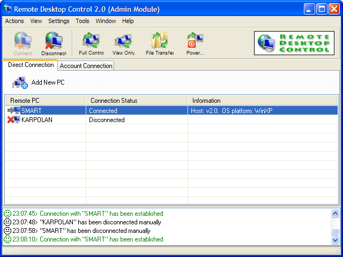Click the Add New PC icon
The height and width of the screenshot is (257, 343).
[x=20, y=82]
